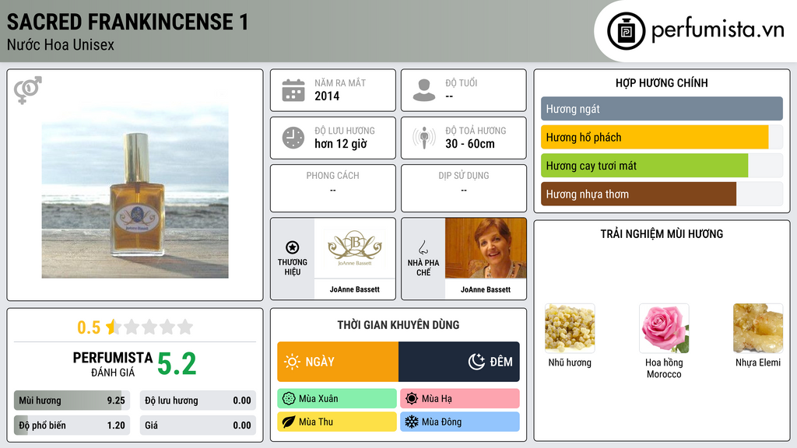Click the Hoa hồng Morocco label text

(664, 368)
